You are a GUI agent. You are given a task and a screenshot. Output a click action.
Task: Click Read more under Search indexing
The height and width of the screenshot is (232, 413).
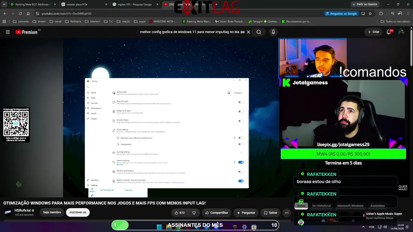point(120,165)
